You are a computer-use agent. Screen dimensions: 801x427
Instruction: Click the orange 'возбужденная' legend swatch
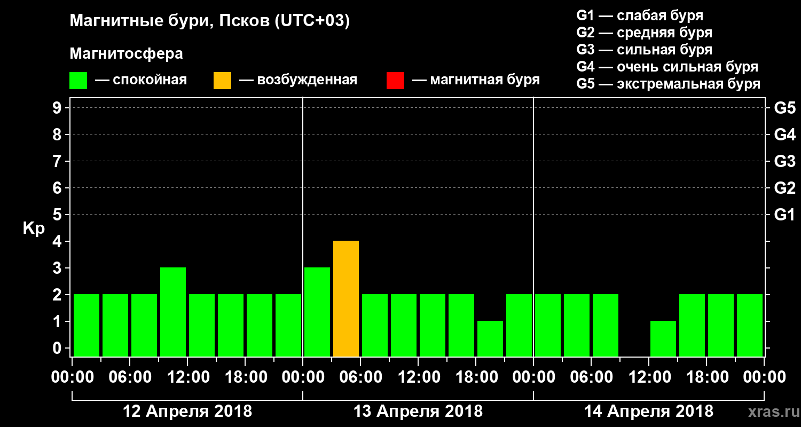(x=223, y=81)
